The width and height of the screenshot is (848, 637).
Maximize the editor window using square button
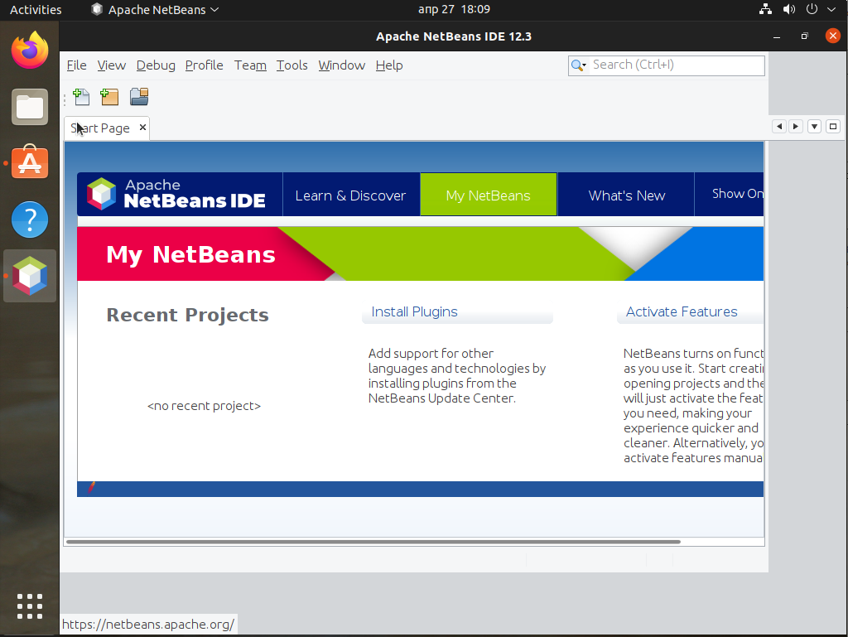[x=833, y=127]
